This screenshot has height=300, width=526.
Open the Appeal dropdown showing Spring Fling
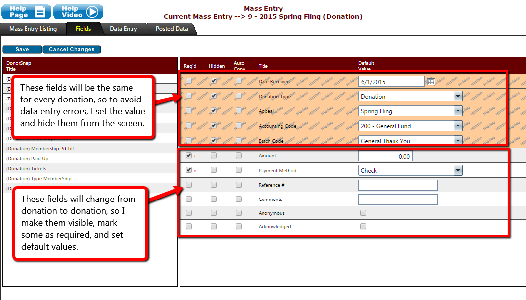(x=458, y=111)
